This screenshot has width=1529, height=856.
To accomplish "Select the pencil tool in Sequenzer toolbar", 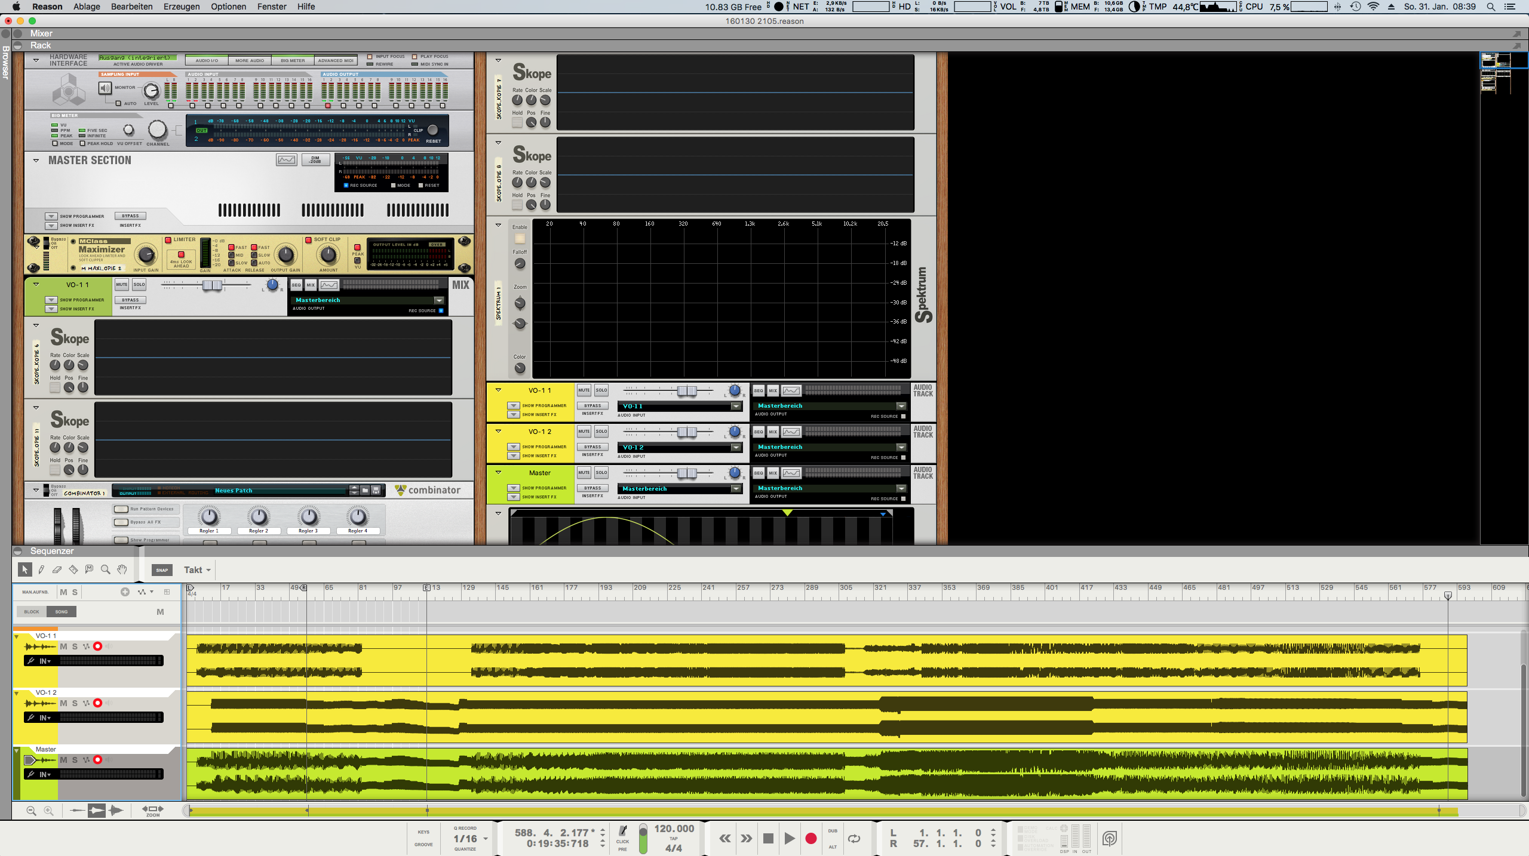I will coord(41,569).
